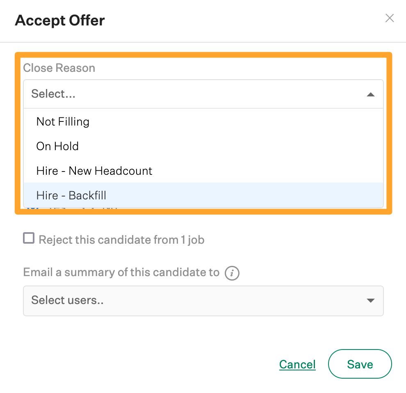
Task: Click the Close Reason label
Action: point(59,68)
